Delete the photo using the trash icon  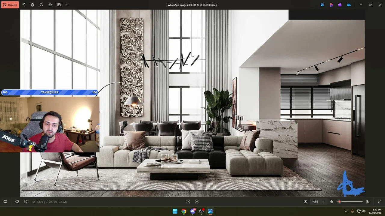click(x=32, y=5)
